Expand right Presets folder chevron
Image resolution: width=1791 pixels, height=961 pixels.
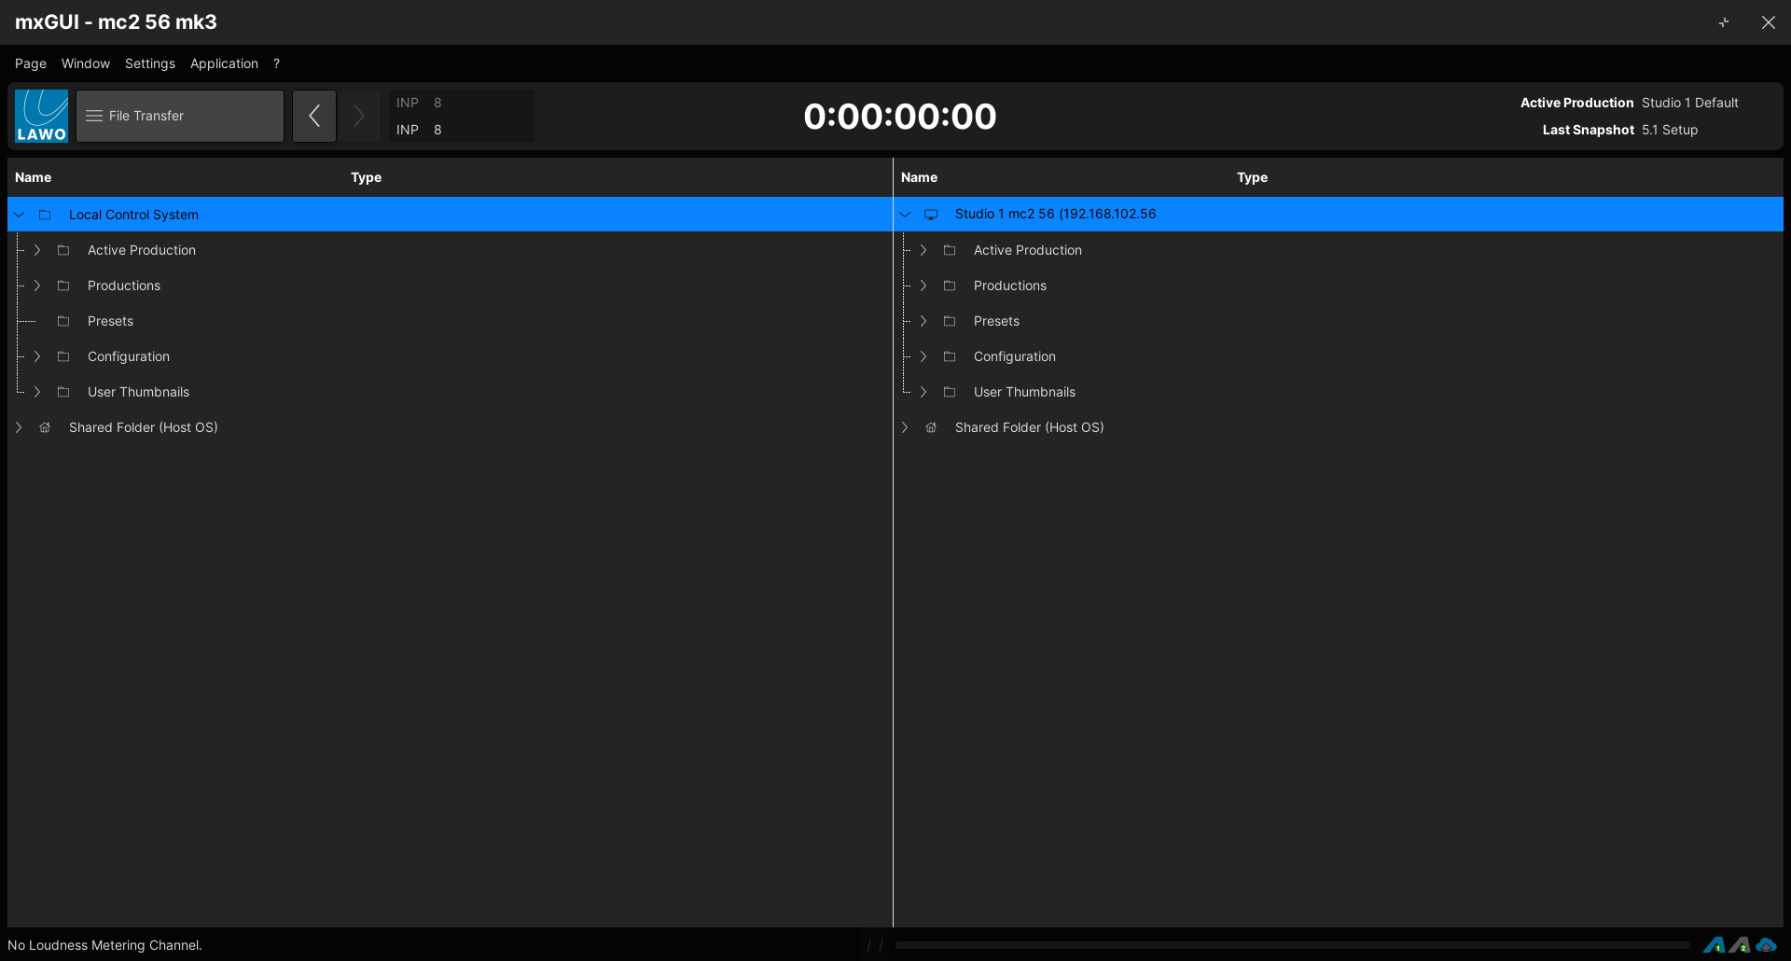pyautogui.click(x=923, y=321)
